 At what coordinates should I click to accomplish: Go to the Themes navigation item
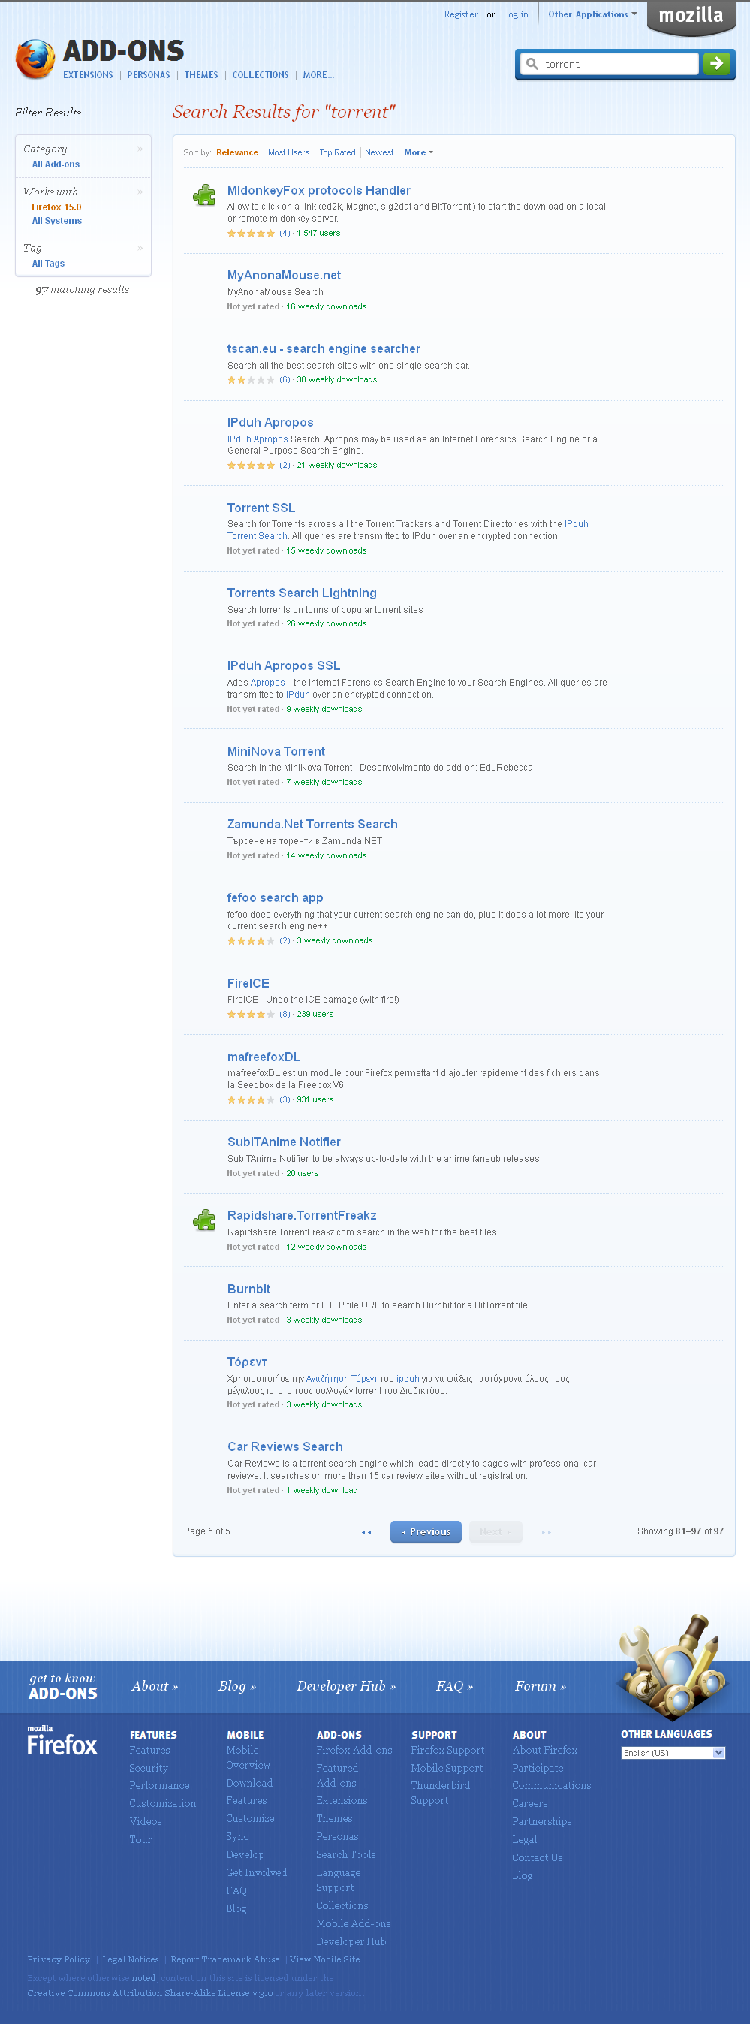201,75
